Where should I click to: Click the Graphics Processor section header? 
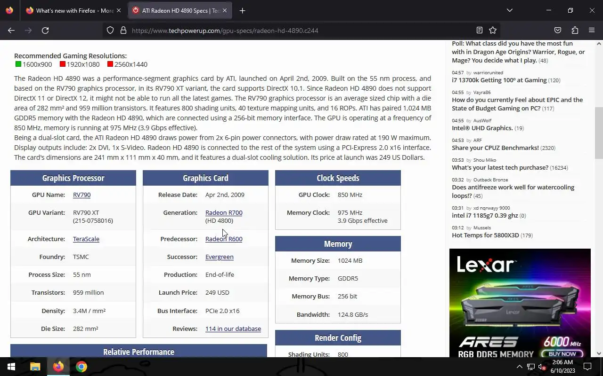coord(73,178)
